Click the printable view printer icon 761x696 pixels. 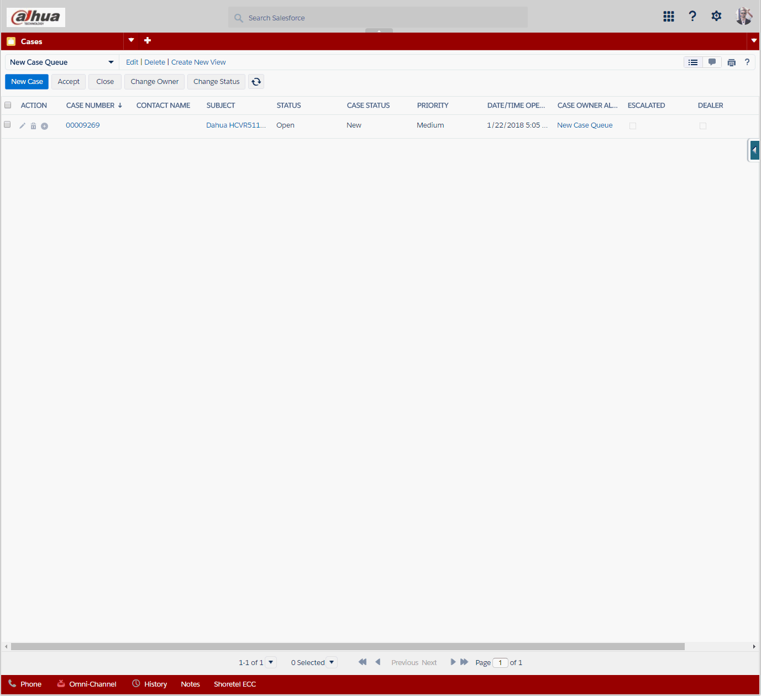[x=732, y=62]
